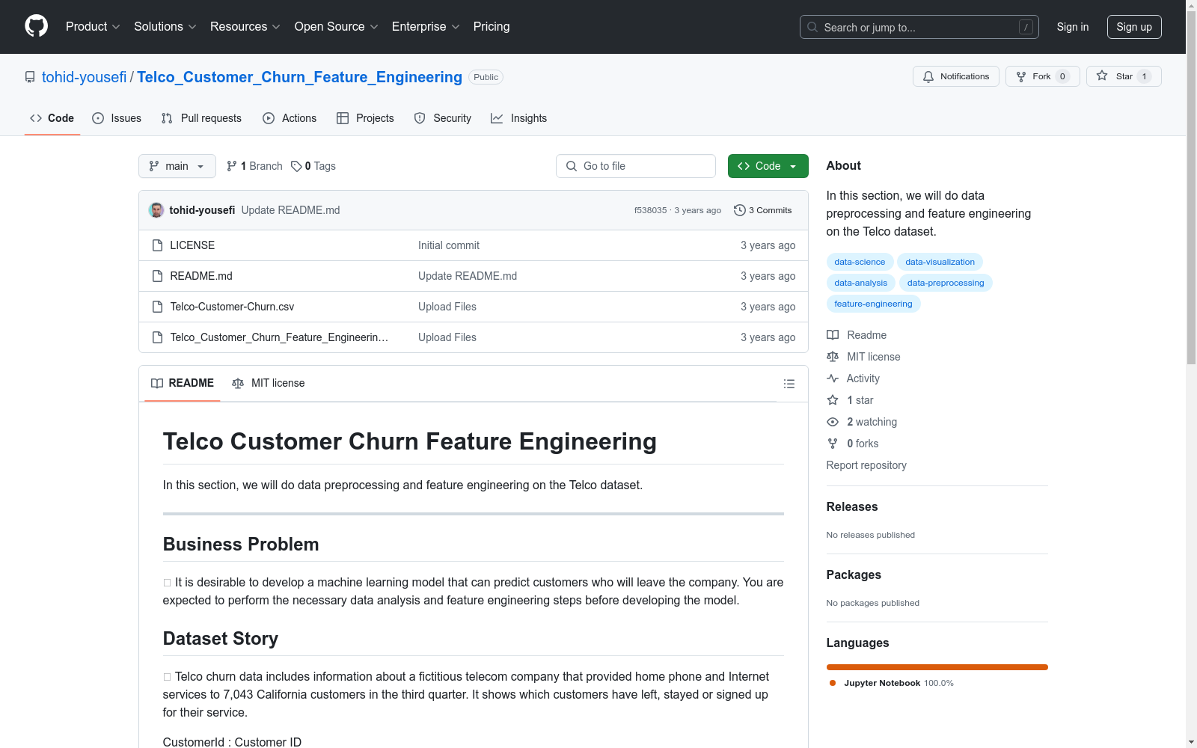The width and height of the screenshot is (1197, 748).
Task: Click the repository book icon beside owner name
Action: 30,77
